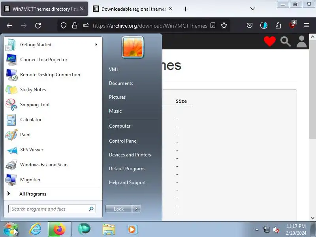Image resolution: width=316 pixels, height=237 pixels.
Task: Open Windows Fax and Scan
Action: [x=53, y=165]
